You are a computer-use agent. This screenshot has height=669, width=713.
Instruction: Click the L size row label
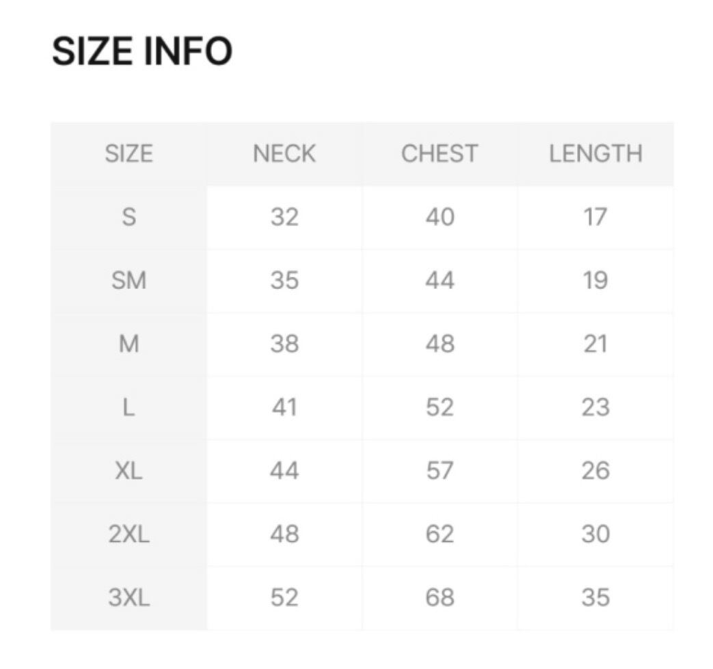click(129, 407)
